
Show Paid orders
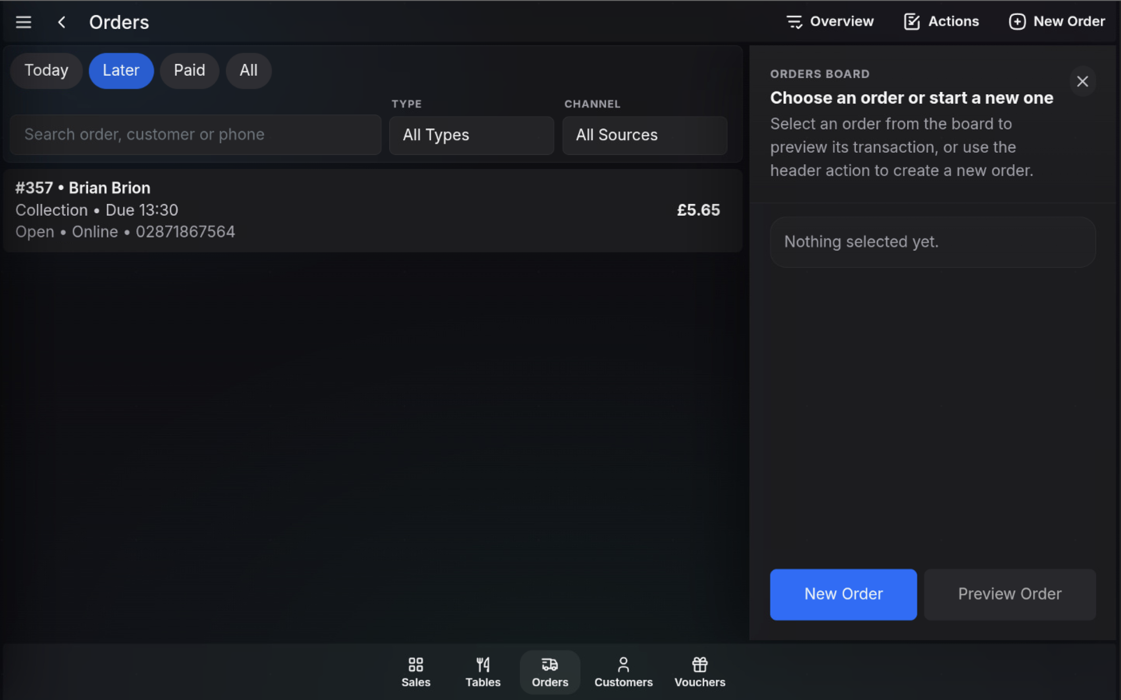coord(189,70)
